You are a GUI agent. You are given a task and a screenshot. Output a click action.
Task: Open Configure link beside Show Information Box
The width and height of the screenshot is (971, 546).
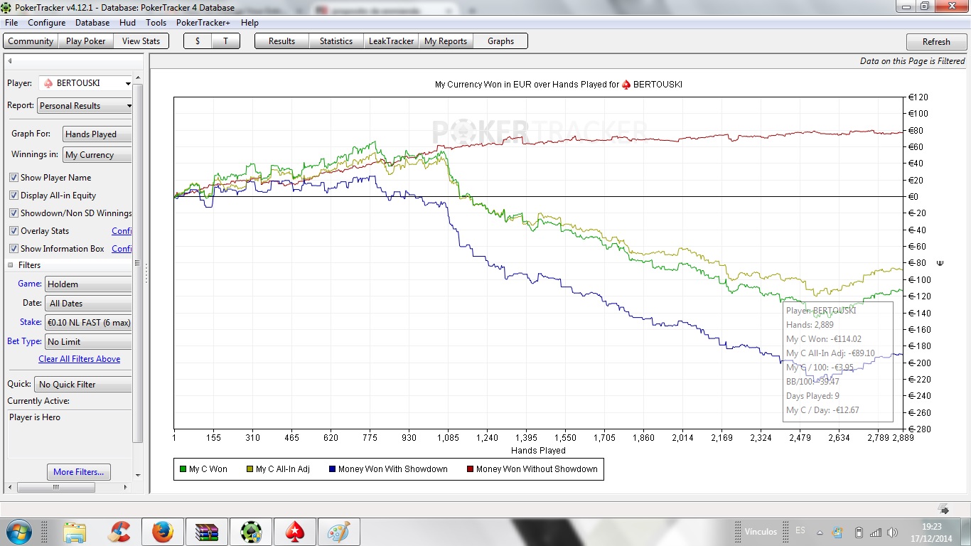pyautogui.click(x=122, y=249)
